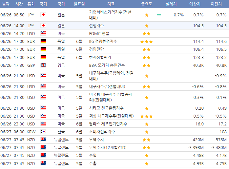
Task: Open BBA 모기지 승인건수 indicator
Action: (107, 65)
